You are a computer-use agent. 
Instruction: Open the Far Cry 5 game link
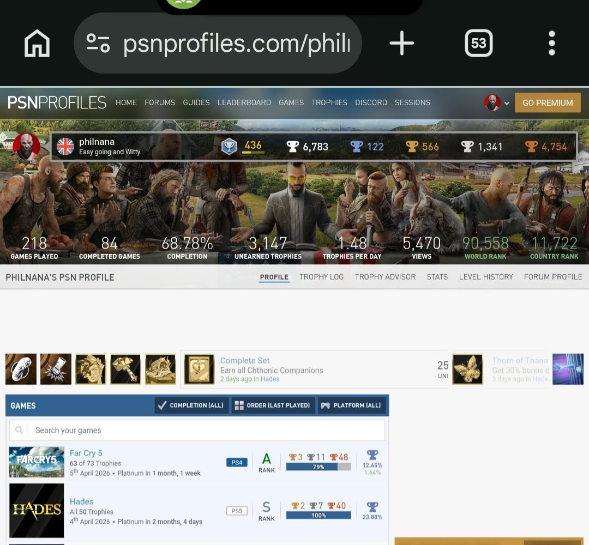[x=86, y=453]
